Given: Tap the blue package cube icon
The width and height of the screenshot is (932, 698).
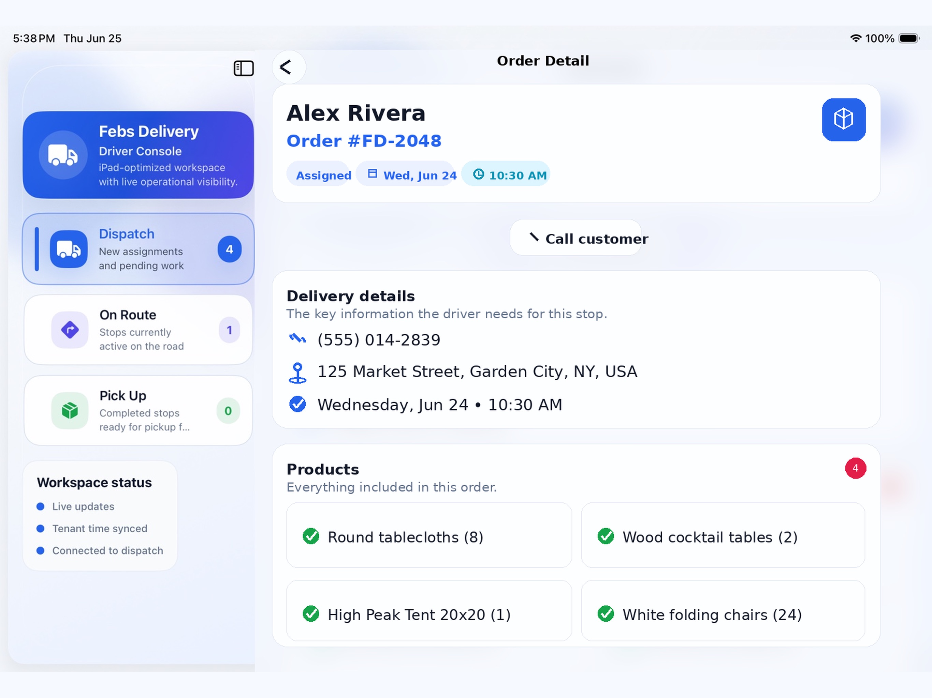Looking at the screenshot, I should coord(844,120).
